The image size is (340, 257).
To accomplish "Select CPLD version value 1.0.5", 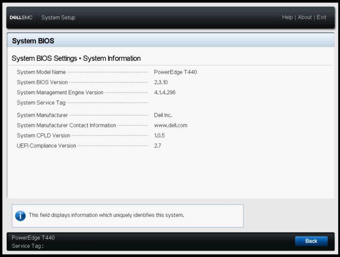I will pos(159,136).
